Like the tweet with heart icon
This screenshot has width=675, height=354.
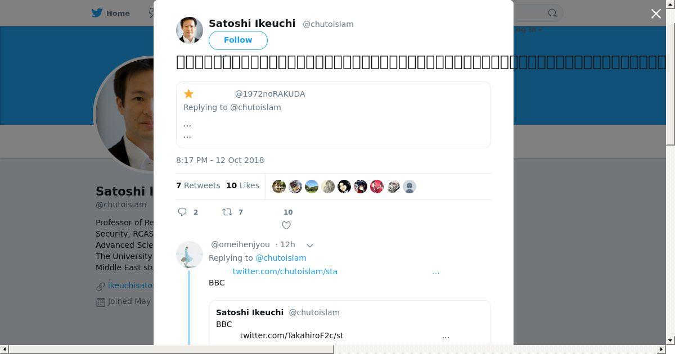286,225
